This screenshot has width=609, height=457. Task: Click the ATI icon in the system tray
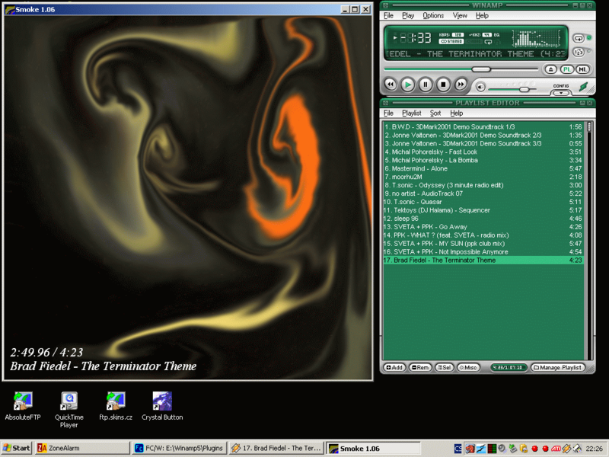pyautogui.click(x=556, y=449)
